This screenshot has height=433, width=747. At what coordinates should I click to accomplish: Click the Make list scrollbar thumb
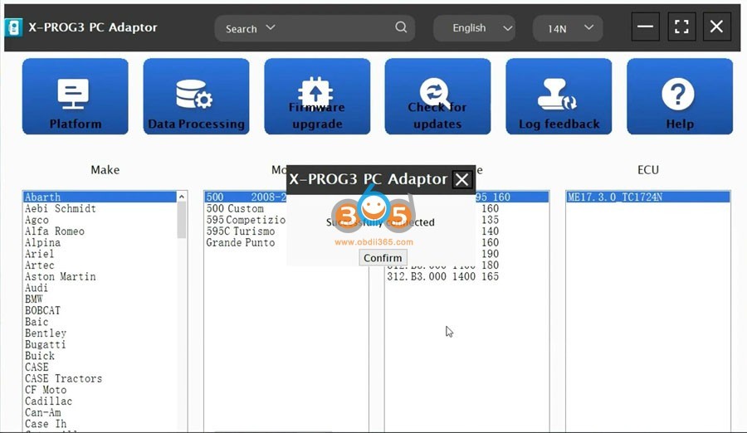click(x=182, y=220)
